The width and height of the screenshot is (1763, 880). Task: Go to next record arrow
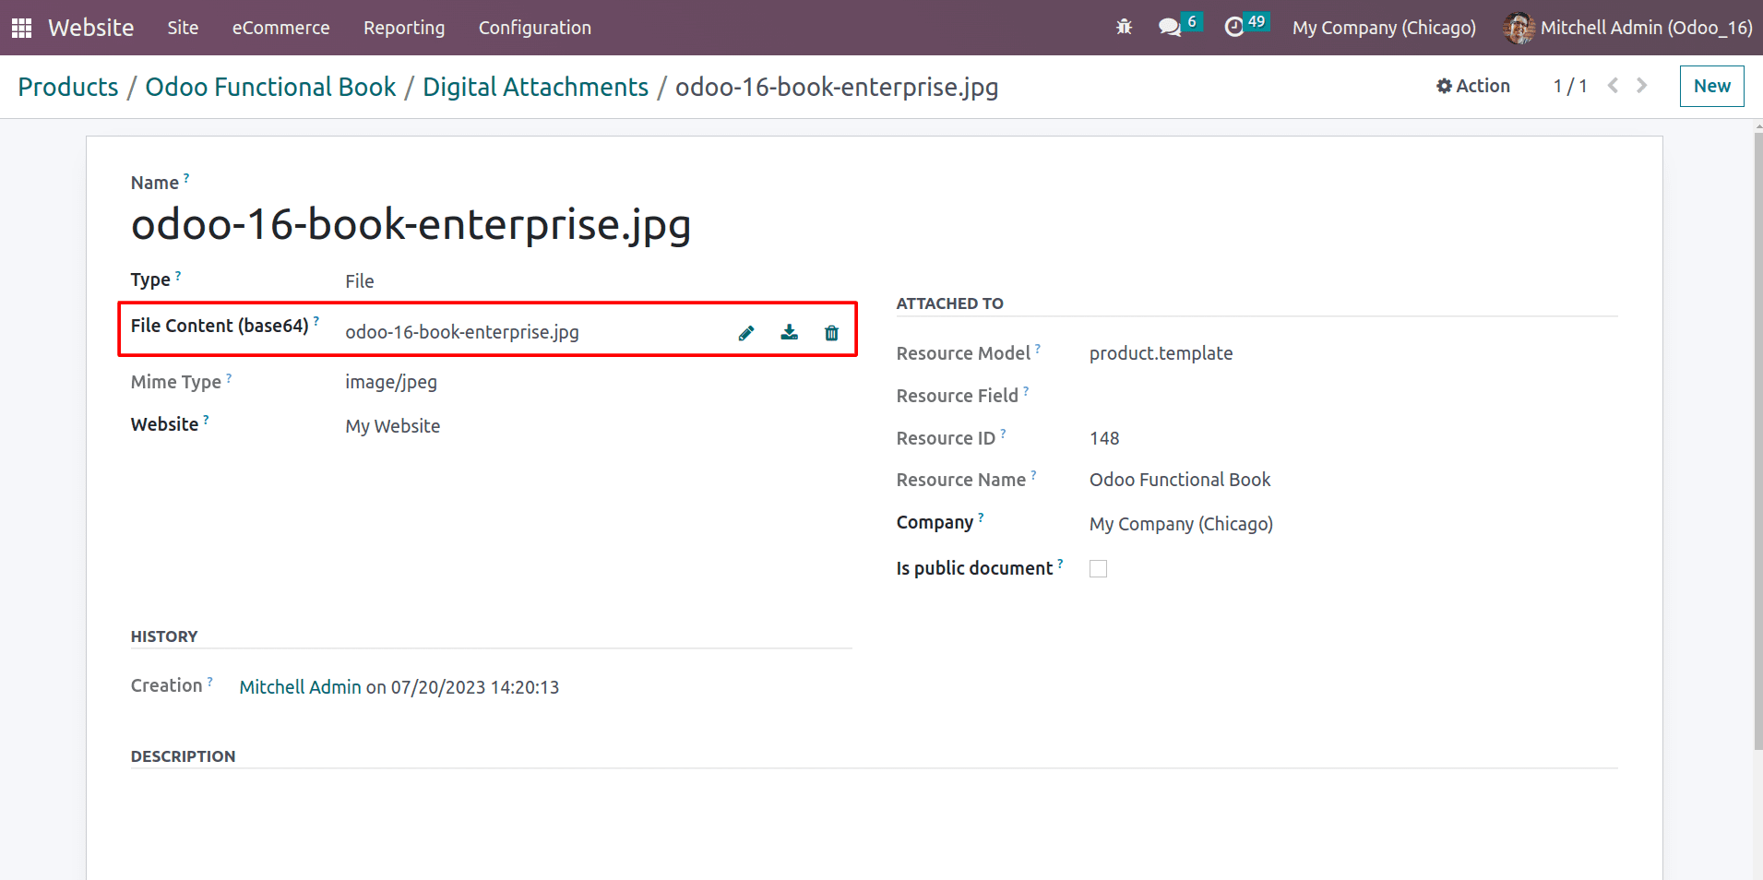1642,86
